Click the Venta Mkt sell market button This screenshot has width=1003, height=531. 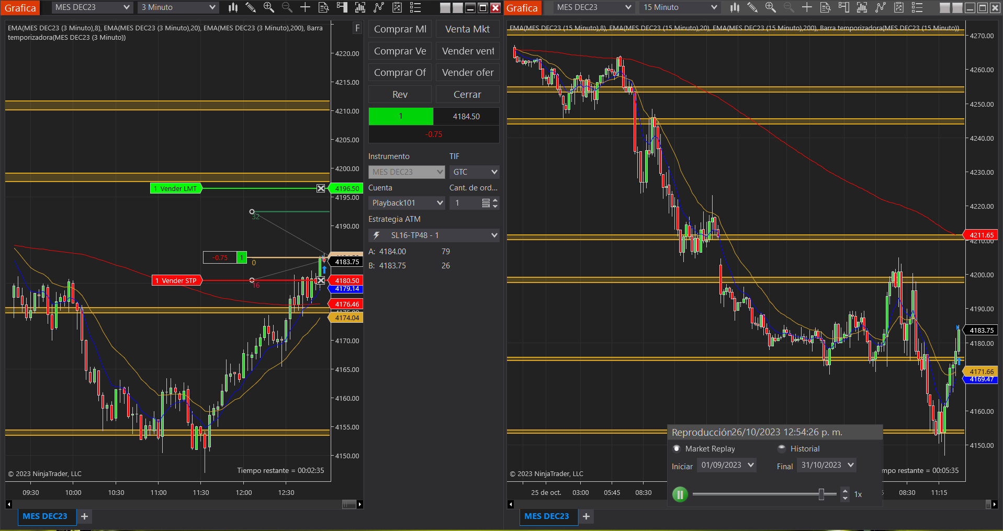pos(468,29)
